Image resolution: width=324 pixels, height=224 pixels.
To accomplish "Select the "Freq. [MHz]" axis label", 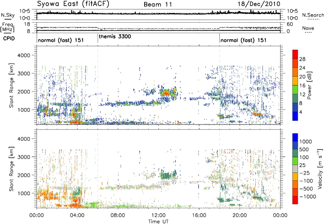I will 8,27.
